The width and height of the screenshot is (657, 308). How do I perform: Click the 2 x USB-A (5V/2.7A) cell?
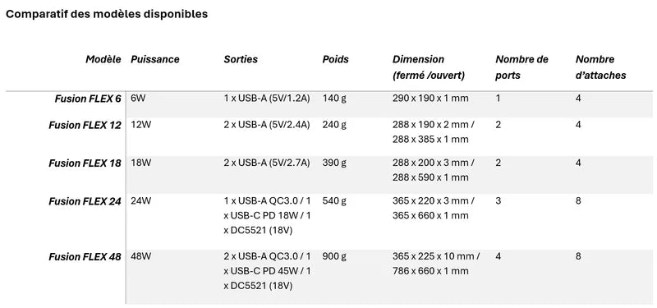[x=266, y=163]
